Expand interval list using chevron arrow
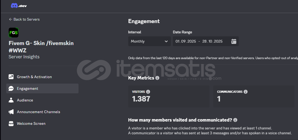 coord(166,41)
